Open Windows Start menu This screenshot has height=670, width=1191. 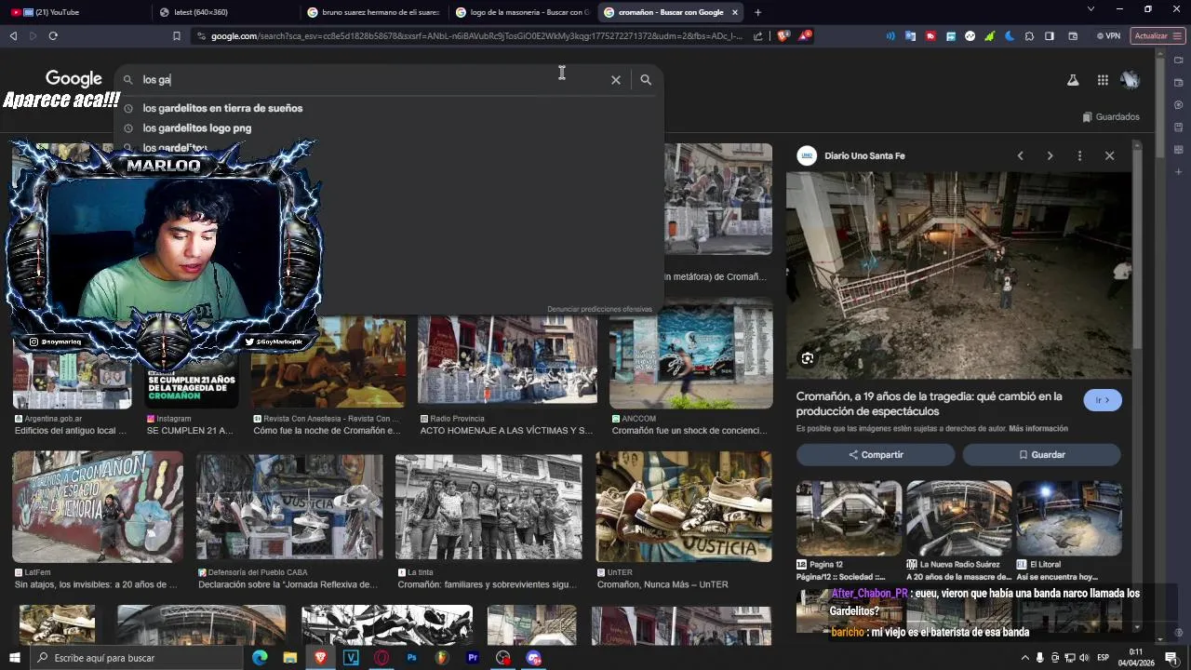(x=15, y=658)
